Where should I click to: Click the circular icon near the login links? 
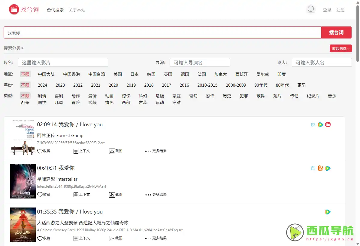tap(311, 9)
